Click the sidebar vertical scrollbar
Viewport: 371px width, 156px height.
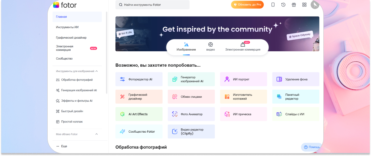[107, 52]
